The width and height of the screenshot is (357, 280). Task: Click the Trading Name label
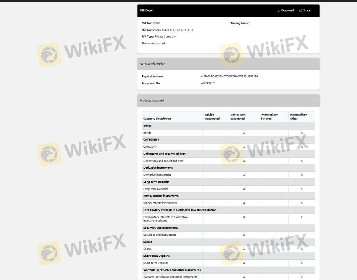pos(240,23)
